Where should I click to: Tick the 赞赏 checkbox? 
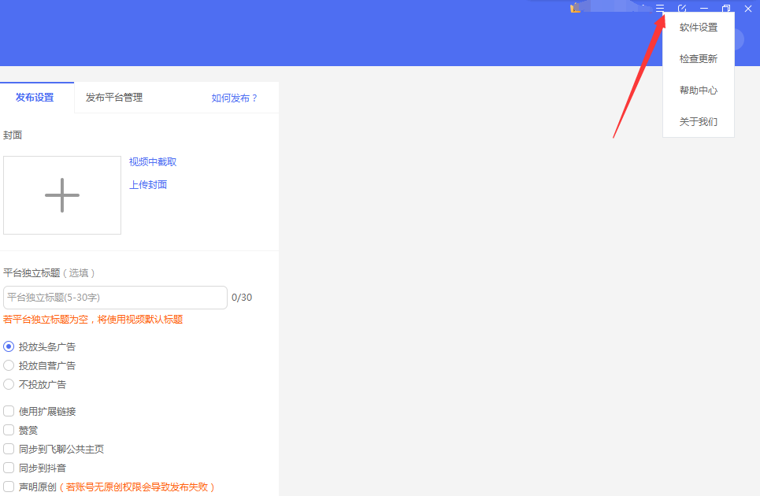[x=9, y=430]
